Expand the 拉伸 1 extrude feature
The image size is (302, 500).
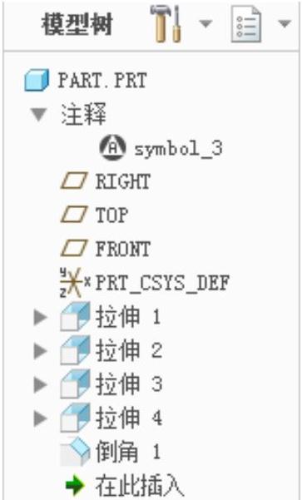click(40, 317)
